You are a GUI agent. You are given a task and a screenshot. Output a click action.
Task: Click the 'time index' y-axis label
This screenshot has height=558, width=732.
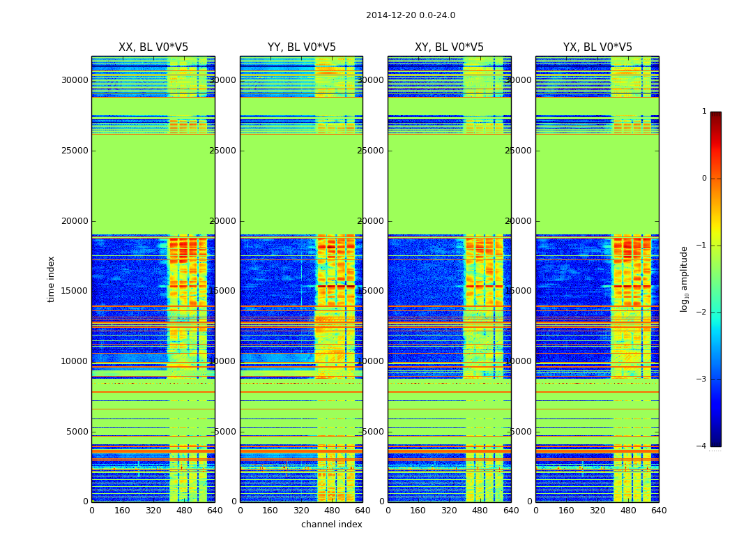click(51, 279)
